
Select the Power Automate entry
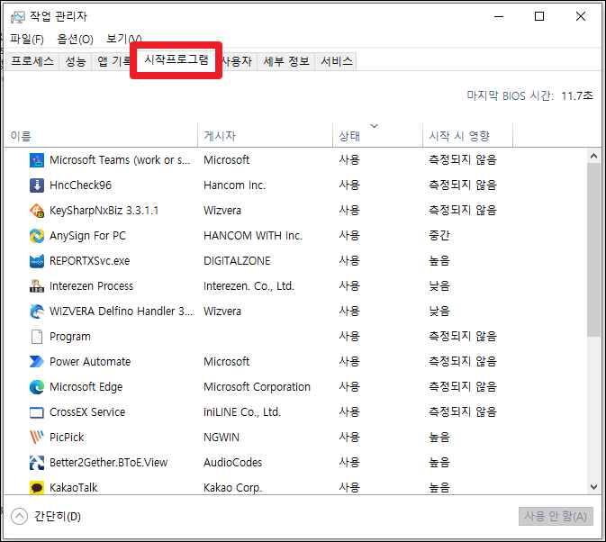[90, 362]
